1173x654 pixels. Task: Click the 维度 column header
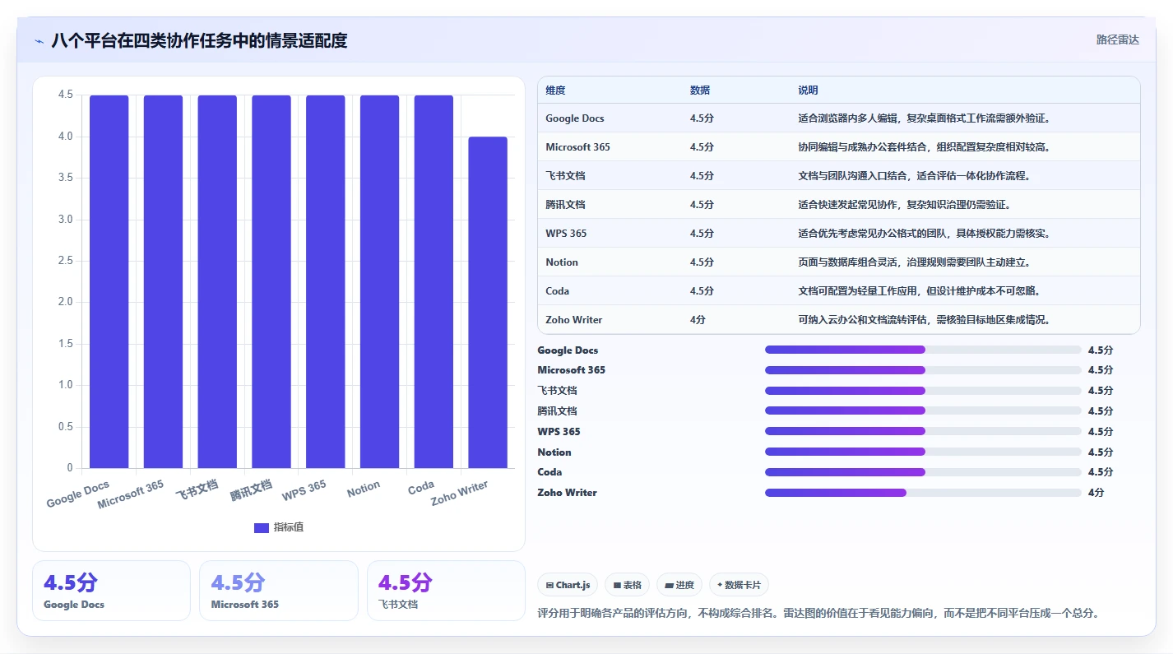(x=555, y=90)
